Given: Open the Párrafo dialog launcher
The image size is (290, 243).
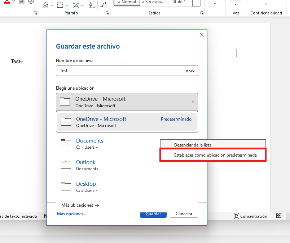Looking at the screenshot, I should 107,13.
